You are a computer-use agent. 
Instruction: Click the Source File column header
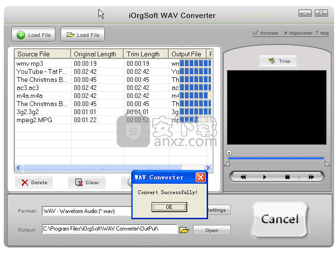pyautogui.click(x=43, y=54)
